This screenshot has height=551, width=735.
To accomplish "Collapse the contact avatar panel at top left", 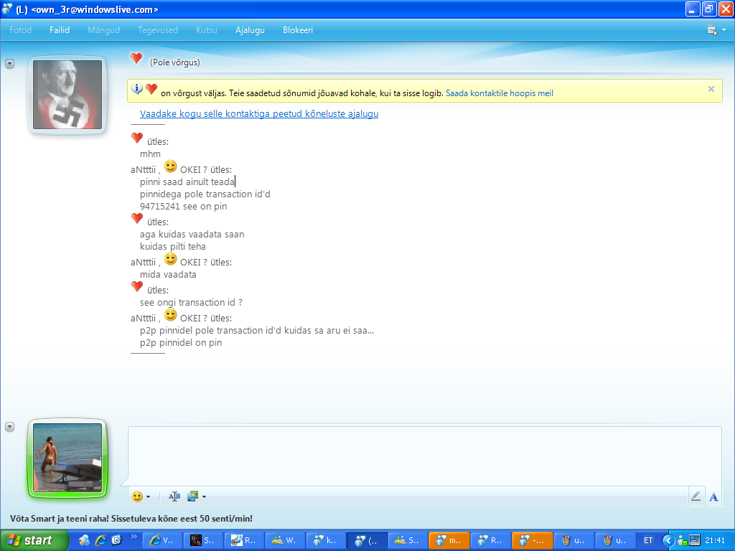I will tap(9, 63).
